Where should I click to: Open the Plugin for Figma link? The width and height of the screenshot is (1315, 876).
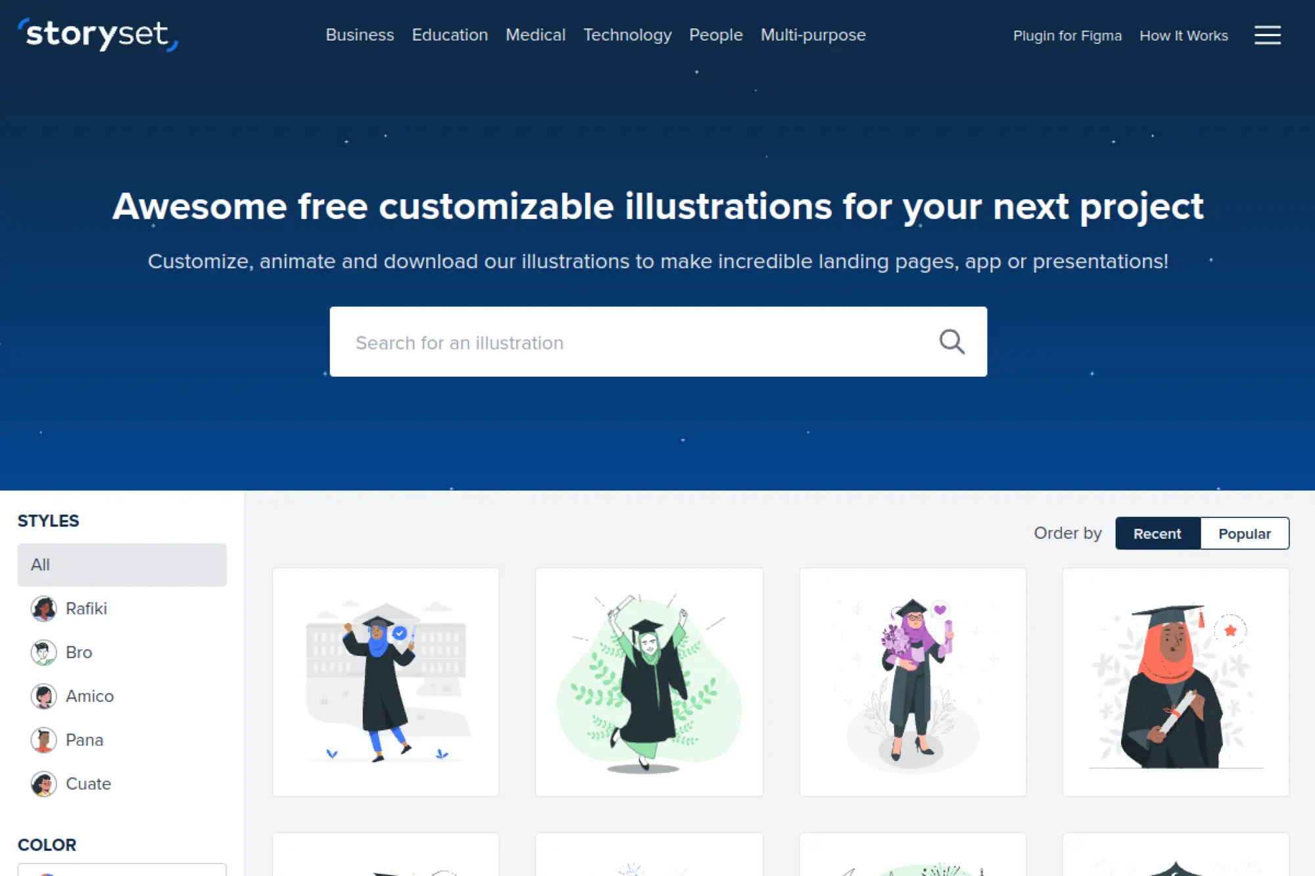tap(1067, 35)
